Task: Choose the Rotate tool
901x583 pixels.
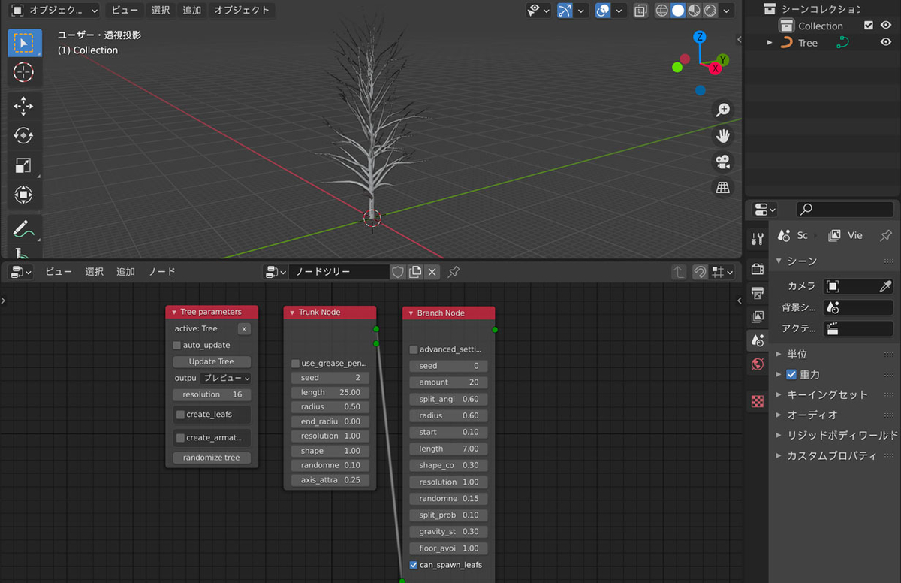Action: click(x=24, y=136)
